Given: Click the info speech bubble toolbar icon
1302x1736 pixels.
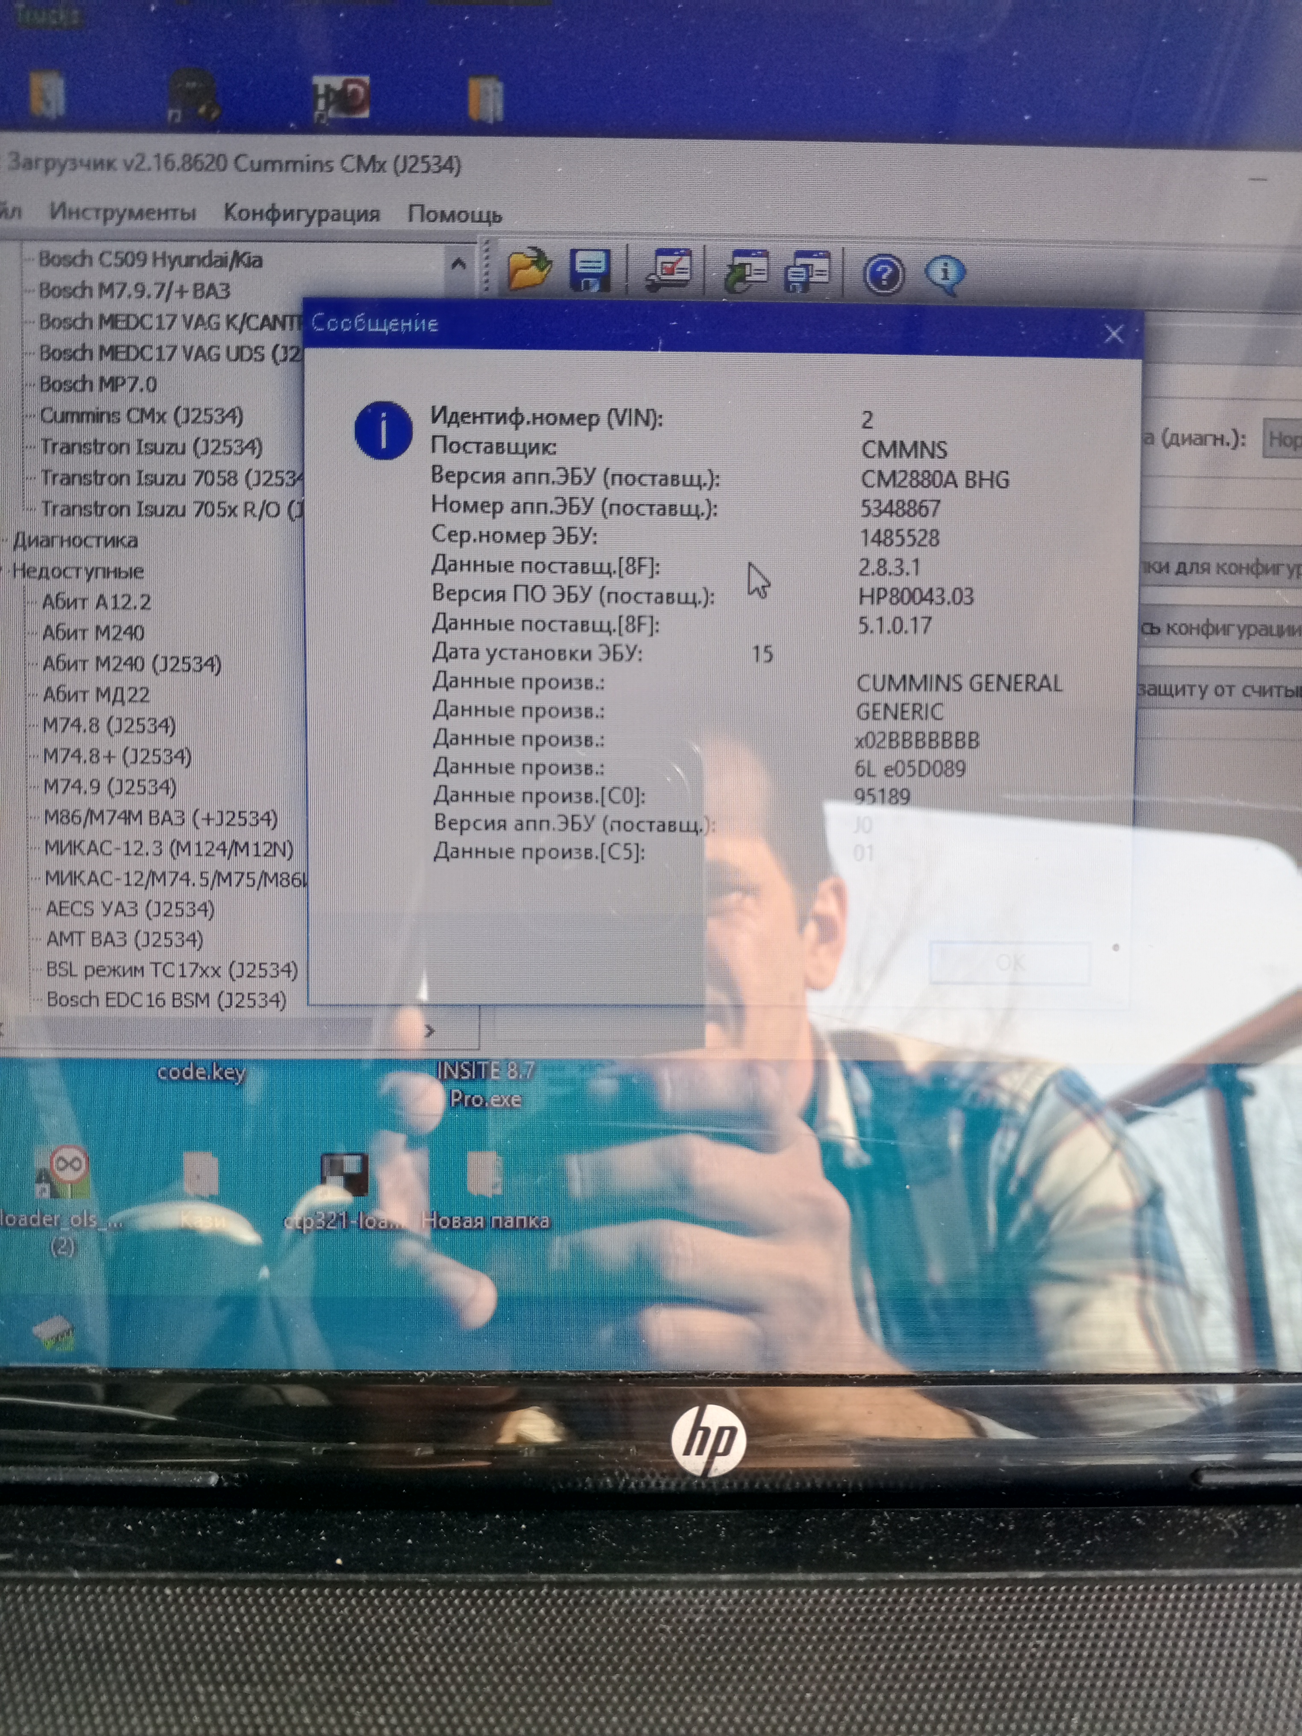Looking at the screenshot, I should [944, 274].
